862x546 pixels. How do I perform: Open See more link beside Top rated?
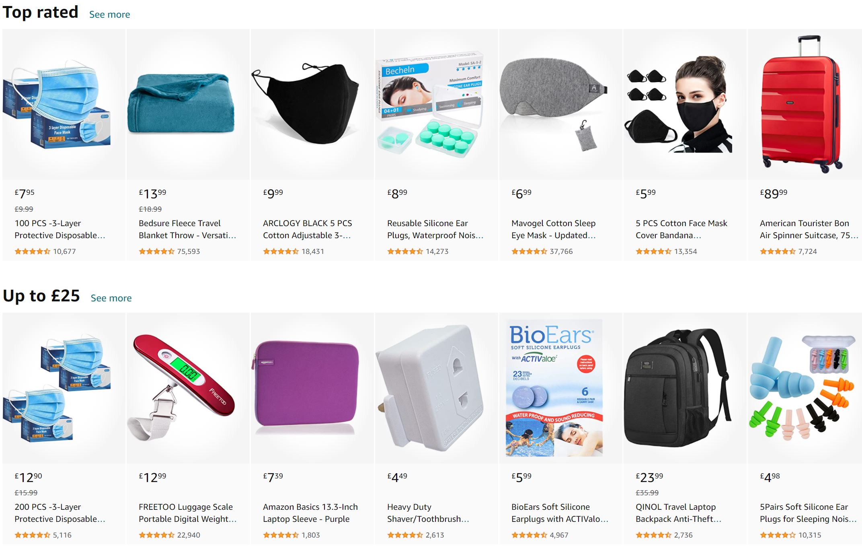[x=109, y=14]
